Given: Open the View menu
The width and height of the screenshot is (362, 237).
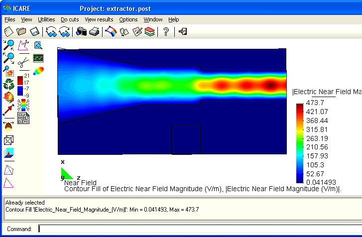Looking at the screenshot, I should pos(26,19).
